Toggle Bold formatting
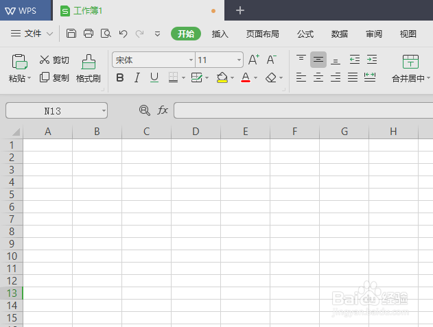433x327 pixels. coord(120,78)
